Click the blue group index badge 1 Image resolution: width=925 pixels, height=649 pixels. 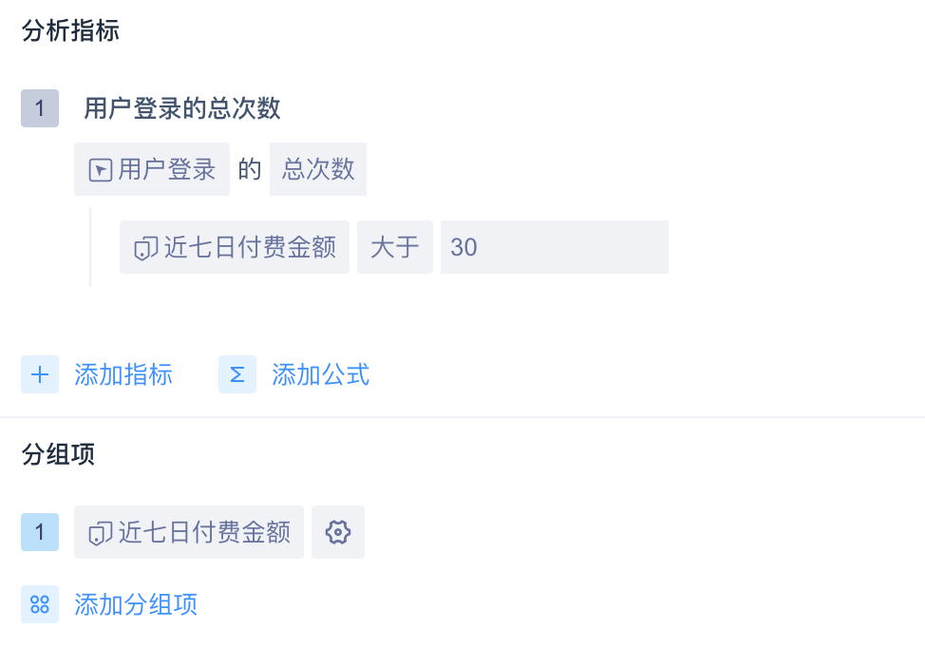tap(40, 532)
